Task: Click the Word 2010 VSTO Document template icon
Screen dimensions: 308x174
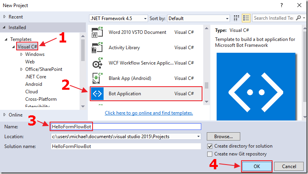Action: (x=97, y=32)
